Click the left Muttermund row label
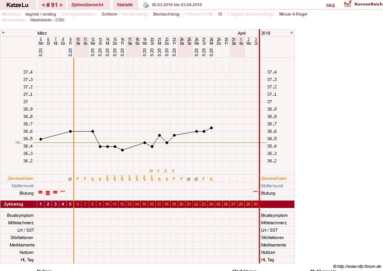Screen dimensions: 383x271 [23, 186]
